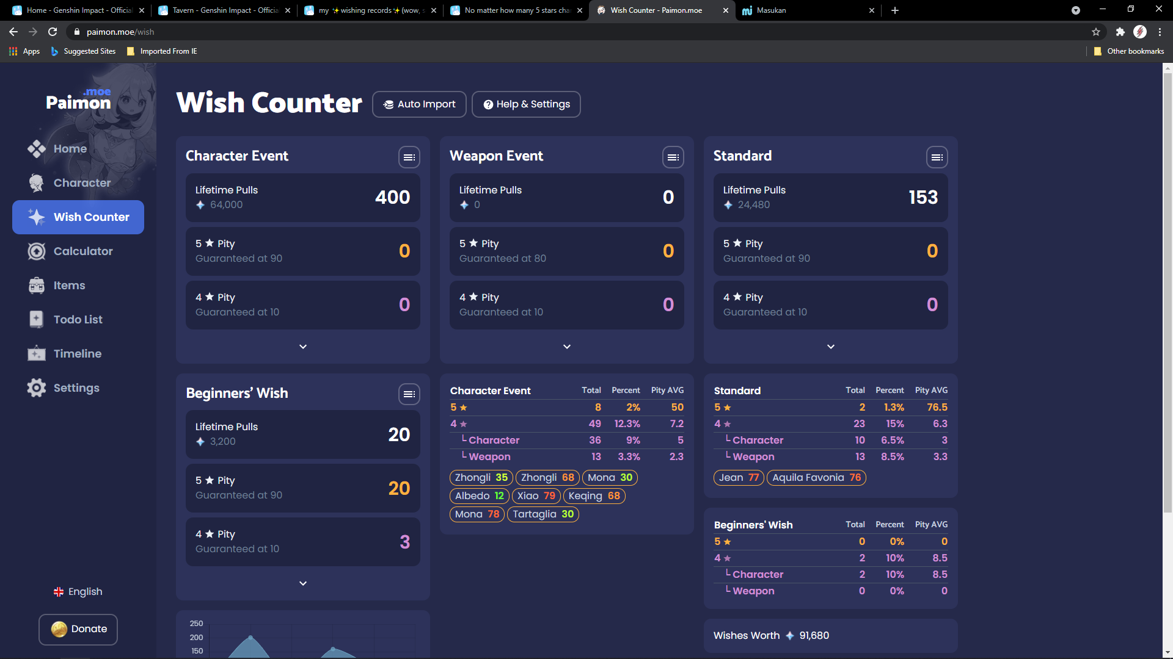Close the Wish Counter browser tab
Viewport: 1173px width, 659px height.
pyautogui.click(x=725, y=10)
